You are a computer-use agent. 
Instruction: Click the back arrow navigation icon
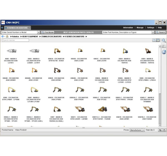[x=2, y=36]
